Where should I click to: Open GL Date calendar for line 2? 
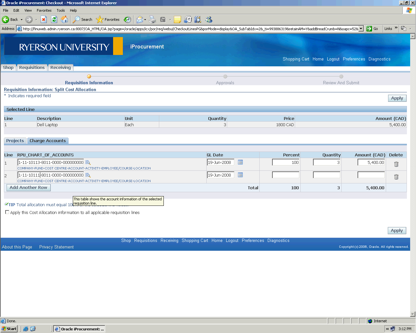coord(240,175)
